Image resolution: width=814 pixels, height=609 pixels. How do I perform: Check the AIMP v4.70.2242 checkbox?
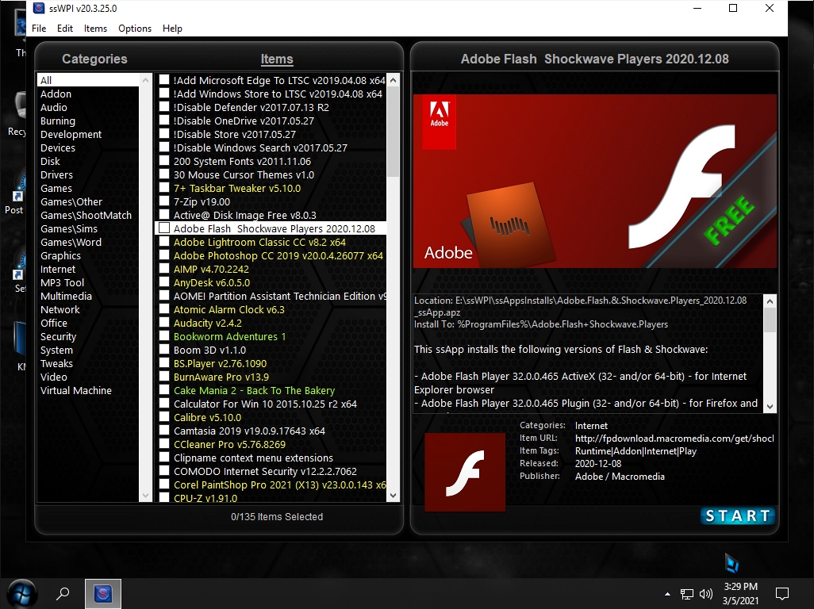(x=164, y=269)
